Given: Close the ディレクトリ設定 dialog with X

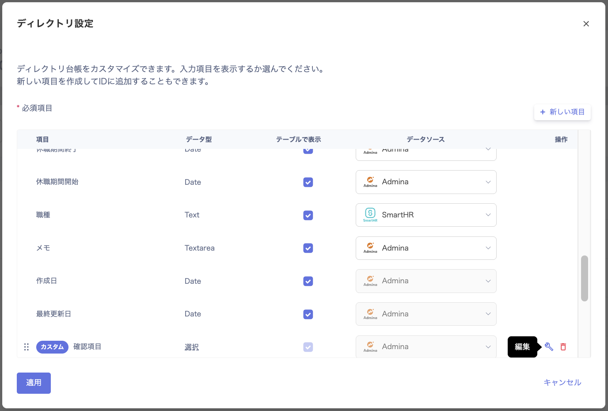Looking at the screenshot, I should pyautogui.click(x=586, y=24).
